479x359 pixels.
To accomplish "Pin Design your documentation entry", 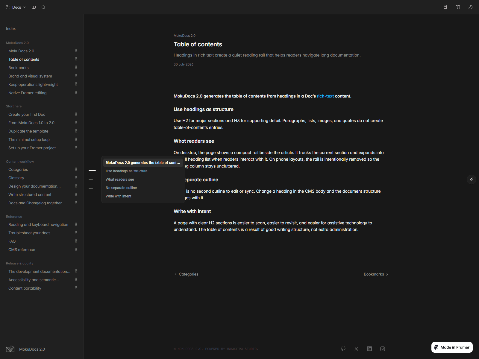I will pyautogui.click(x=76, y=186).
